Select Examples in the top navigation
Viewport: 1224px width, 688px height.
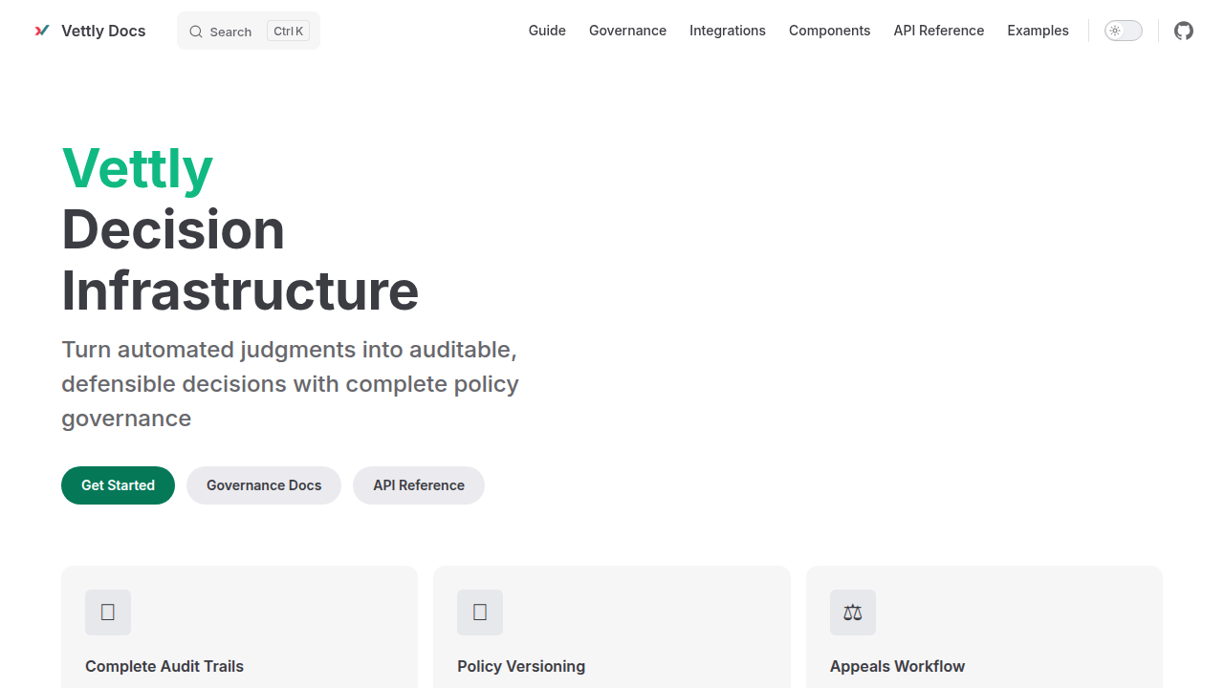click(1038, 31)
